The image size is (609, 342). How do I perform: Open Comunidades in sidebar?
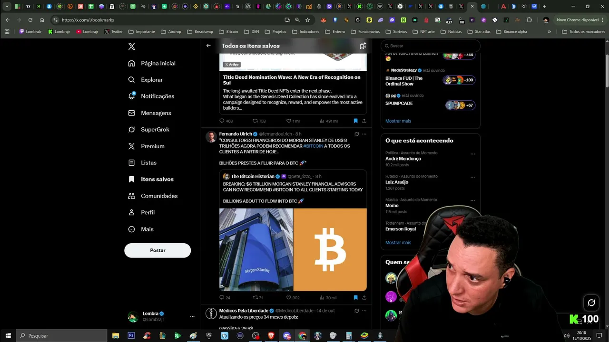coord(153,196)
